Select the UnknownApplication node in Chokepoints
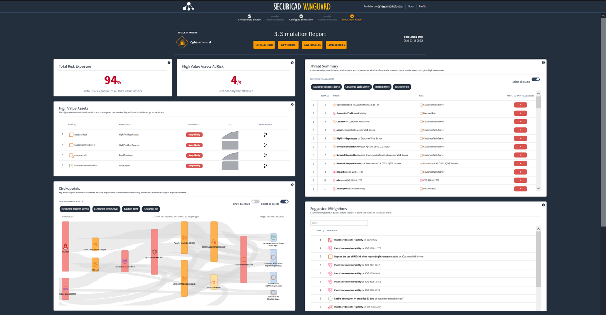Image resolution: width=606 pixels, height=315 pixels. coord(184,278)
